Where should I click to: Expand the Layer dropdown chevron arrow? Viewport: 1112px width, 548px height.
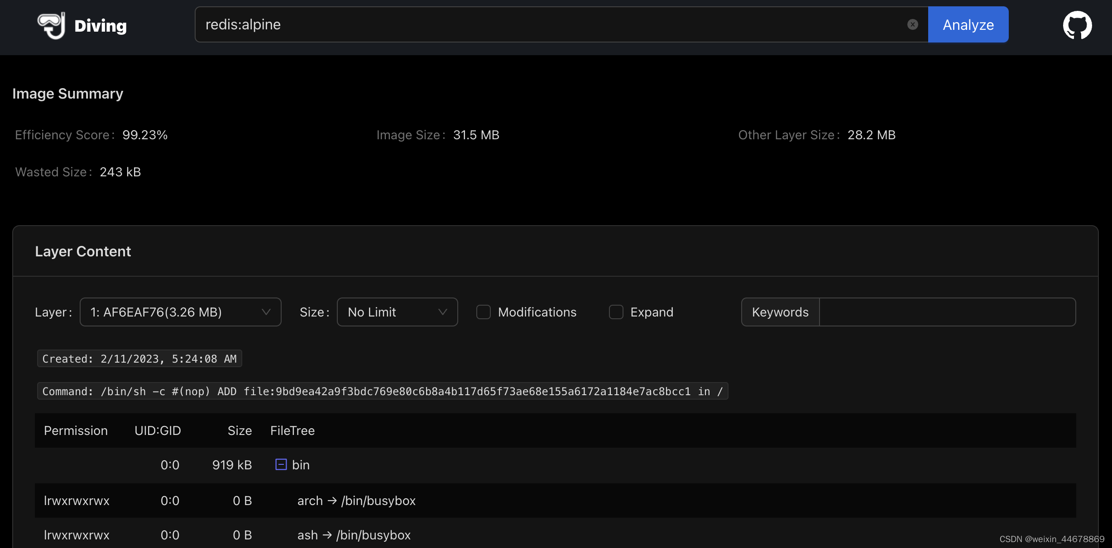pyautogui.click(x=266, y=312)
